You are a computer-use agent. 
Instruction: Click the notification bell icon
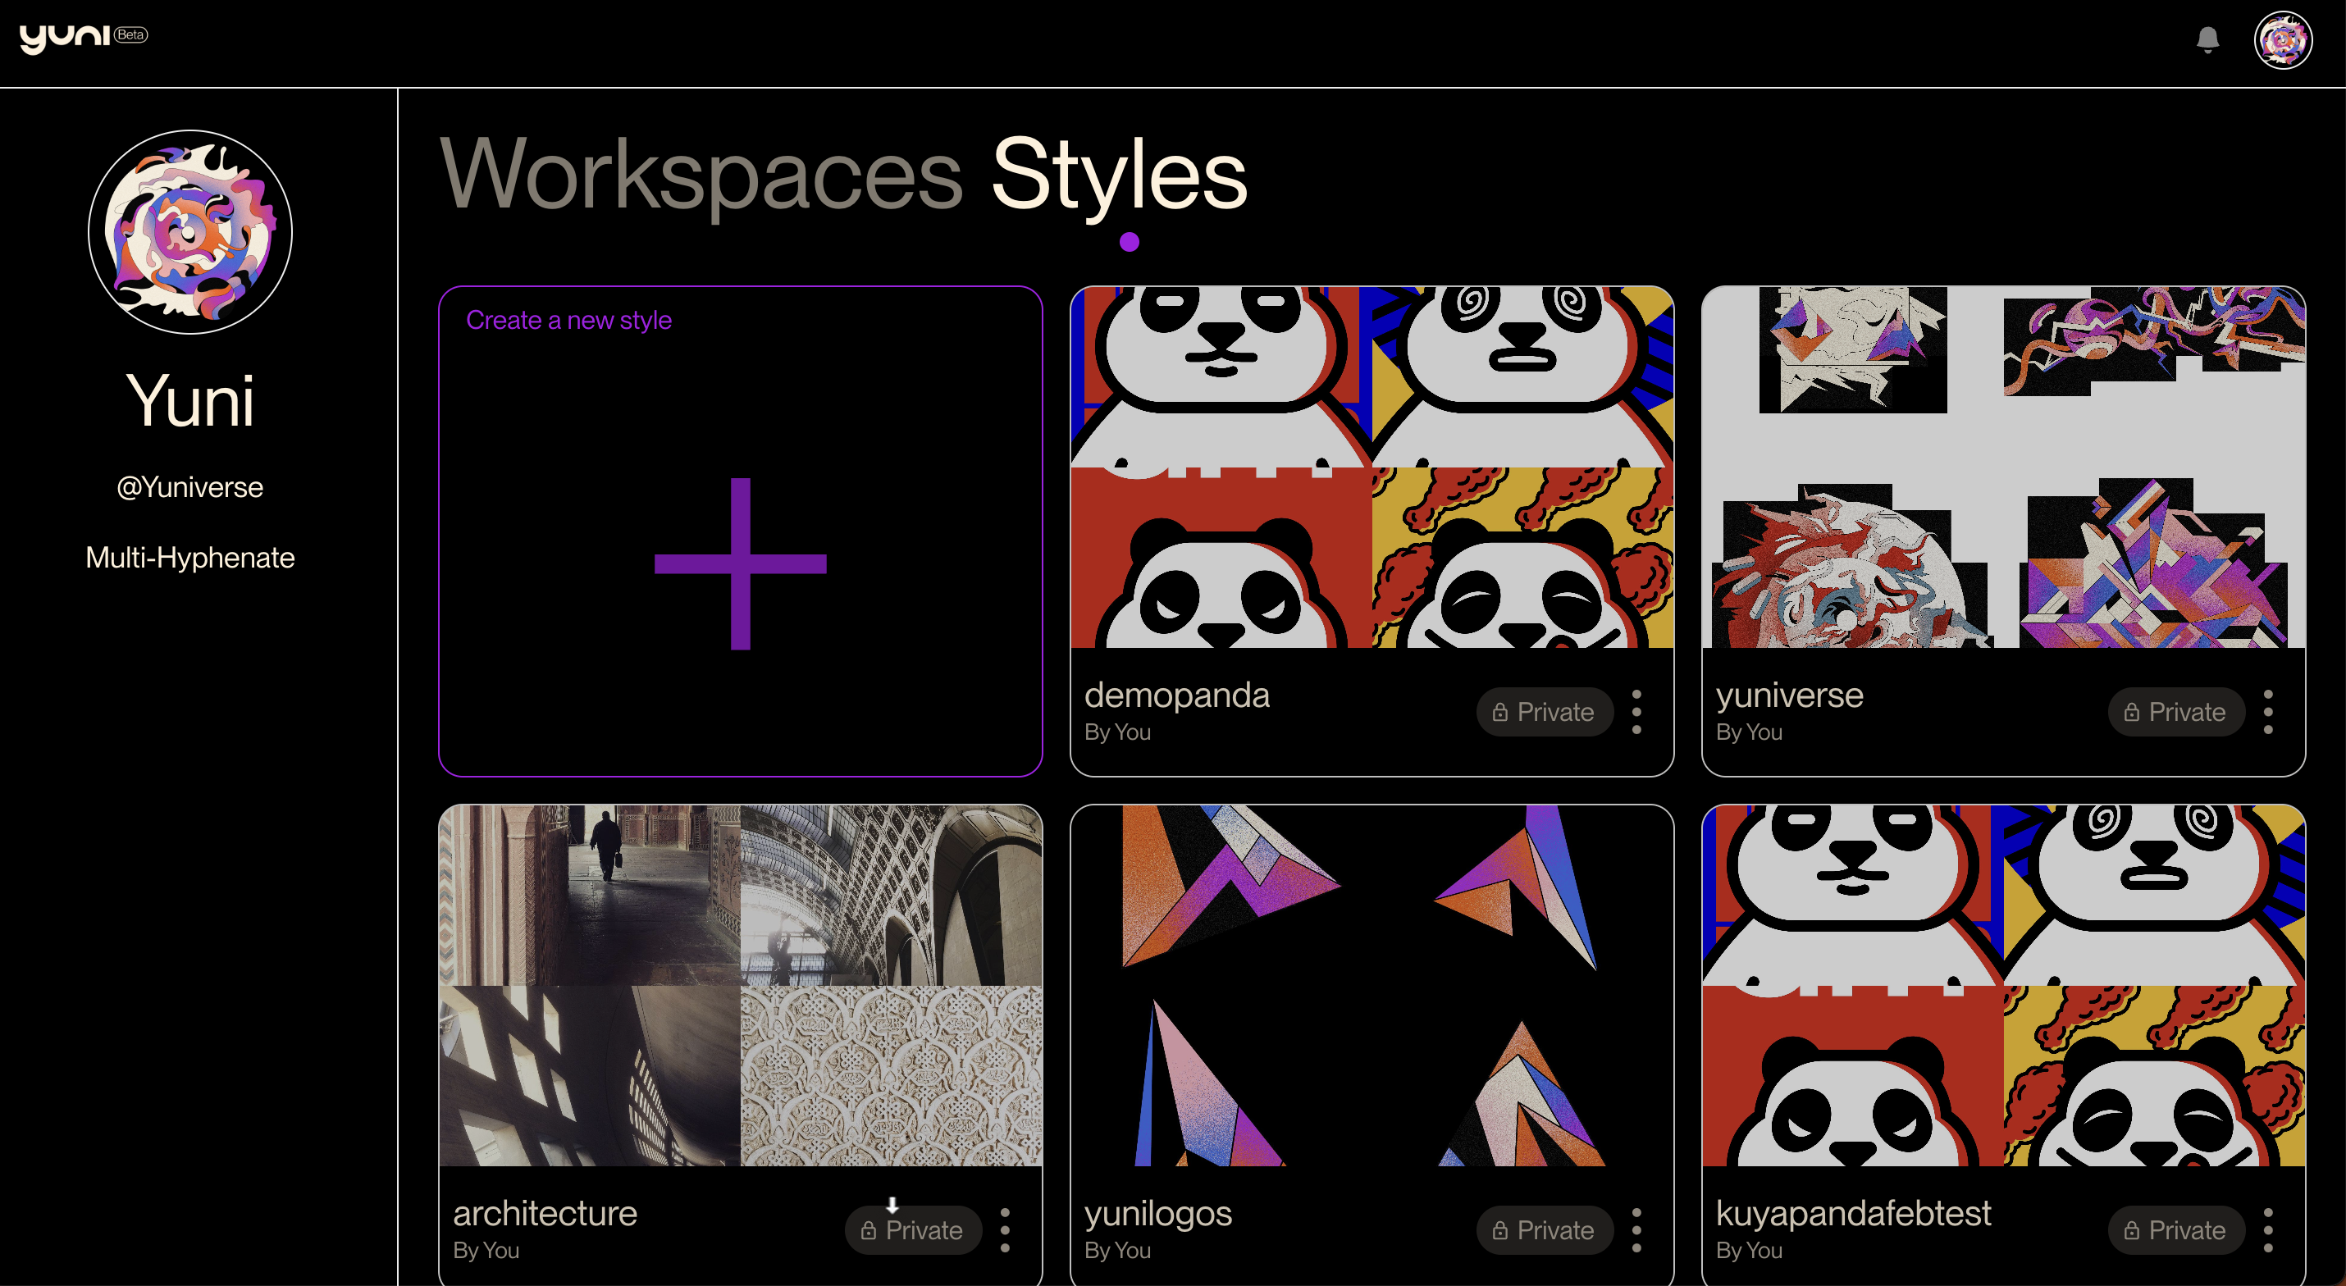click(x=2207, y=39)
